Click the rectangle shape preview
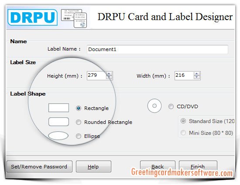 pos(58,108)
